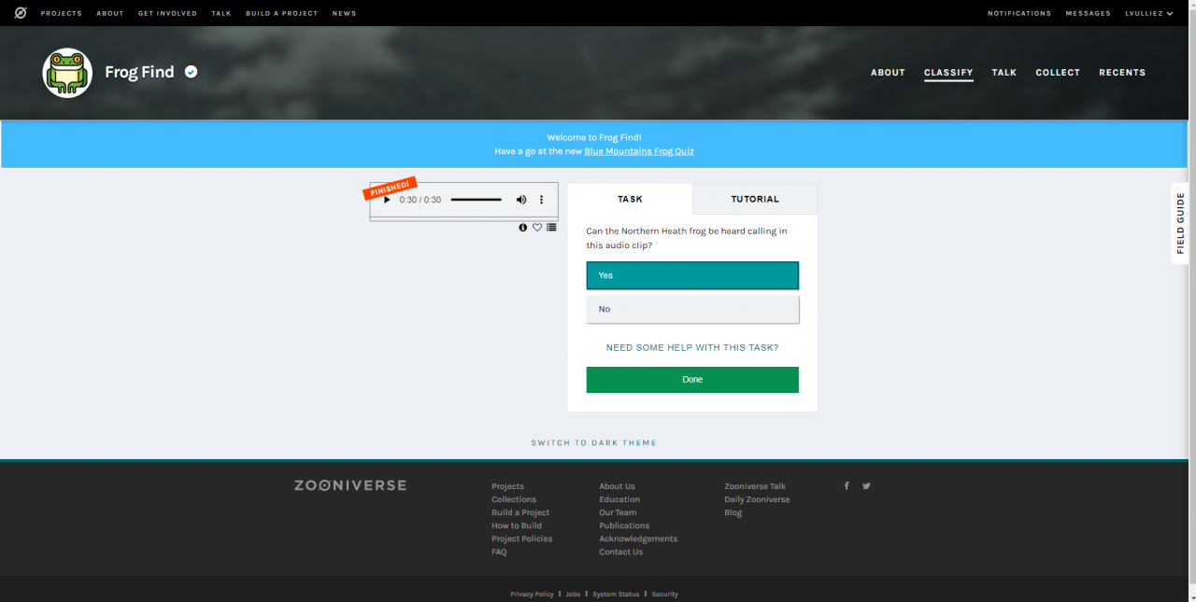Open the Recents section
The width and height of the screenshot is (1196, 602).
(1122, 73)
